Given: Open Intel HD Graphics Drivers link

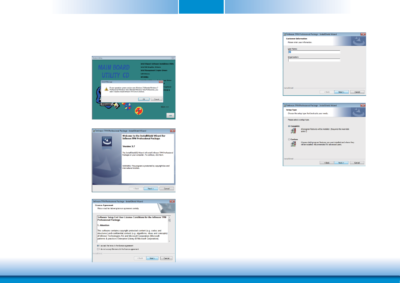Looking at the screenshot, I should [x=151, y=67].
